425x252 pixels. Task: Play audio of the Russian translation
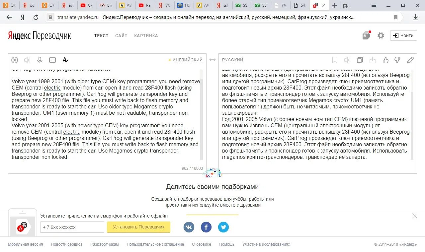click(x=347, y=60)
